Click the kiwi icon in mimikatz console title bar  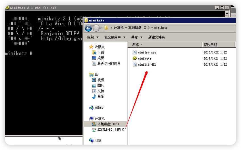click(x=7, y=7)
